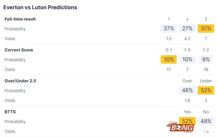
Task: Click the 1.5 odds for home win
Action: click(169, 39)
